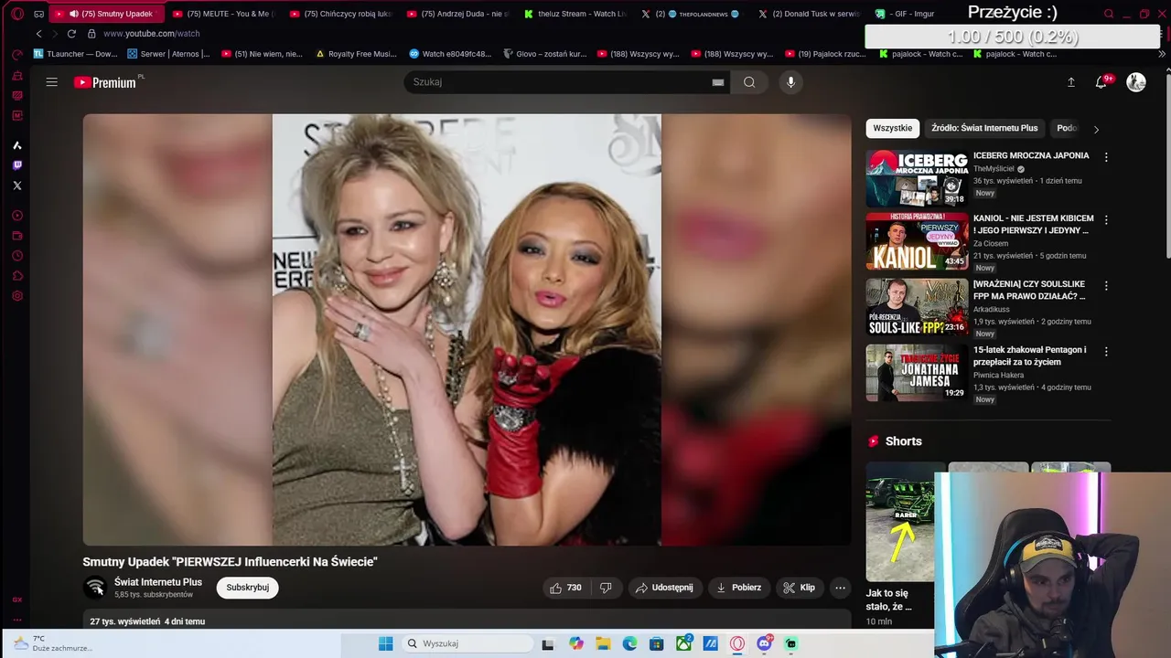Go back to previous page
Screen dimensions: 1171x658
[x=38, y=34]
